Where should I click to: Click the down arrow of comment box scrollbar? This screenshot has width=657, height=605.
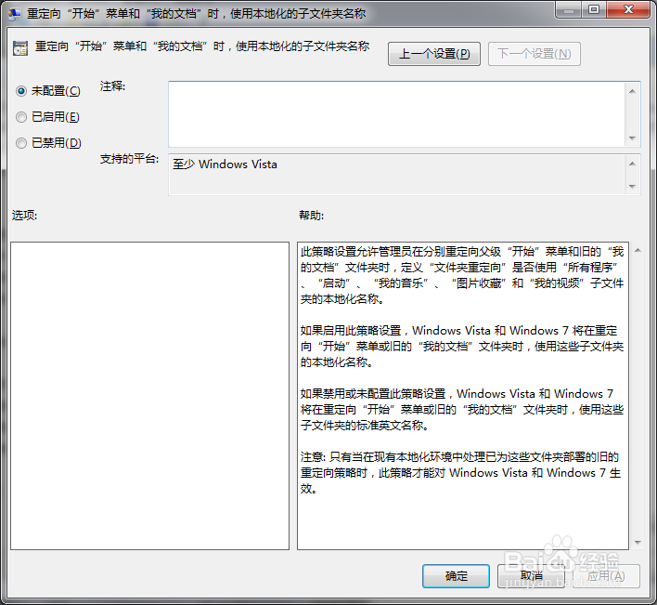pos(632,138)
